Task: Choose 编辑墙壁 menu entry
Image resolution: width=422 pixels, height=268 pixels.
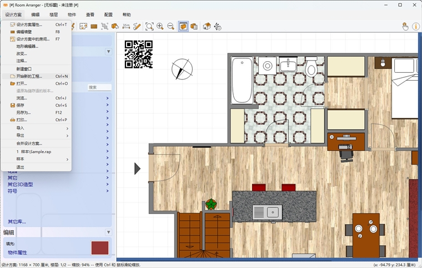Action: click(36, 32)
